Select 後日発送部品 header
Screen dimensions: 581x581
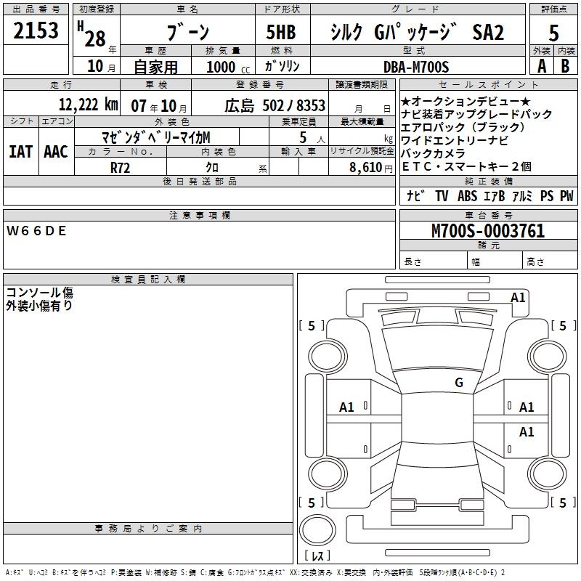coord(199,181)
